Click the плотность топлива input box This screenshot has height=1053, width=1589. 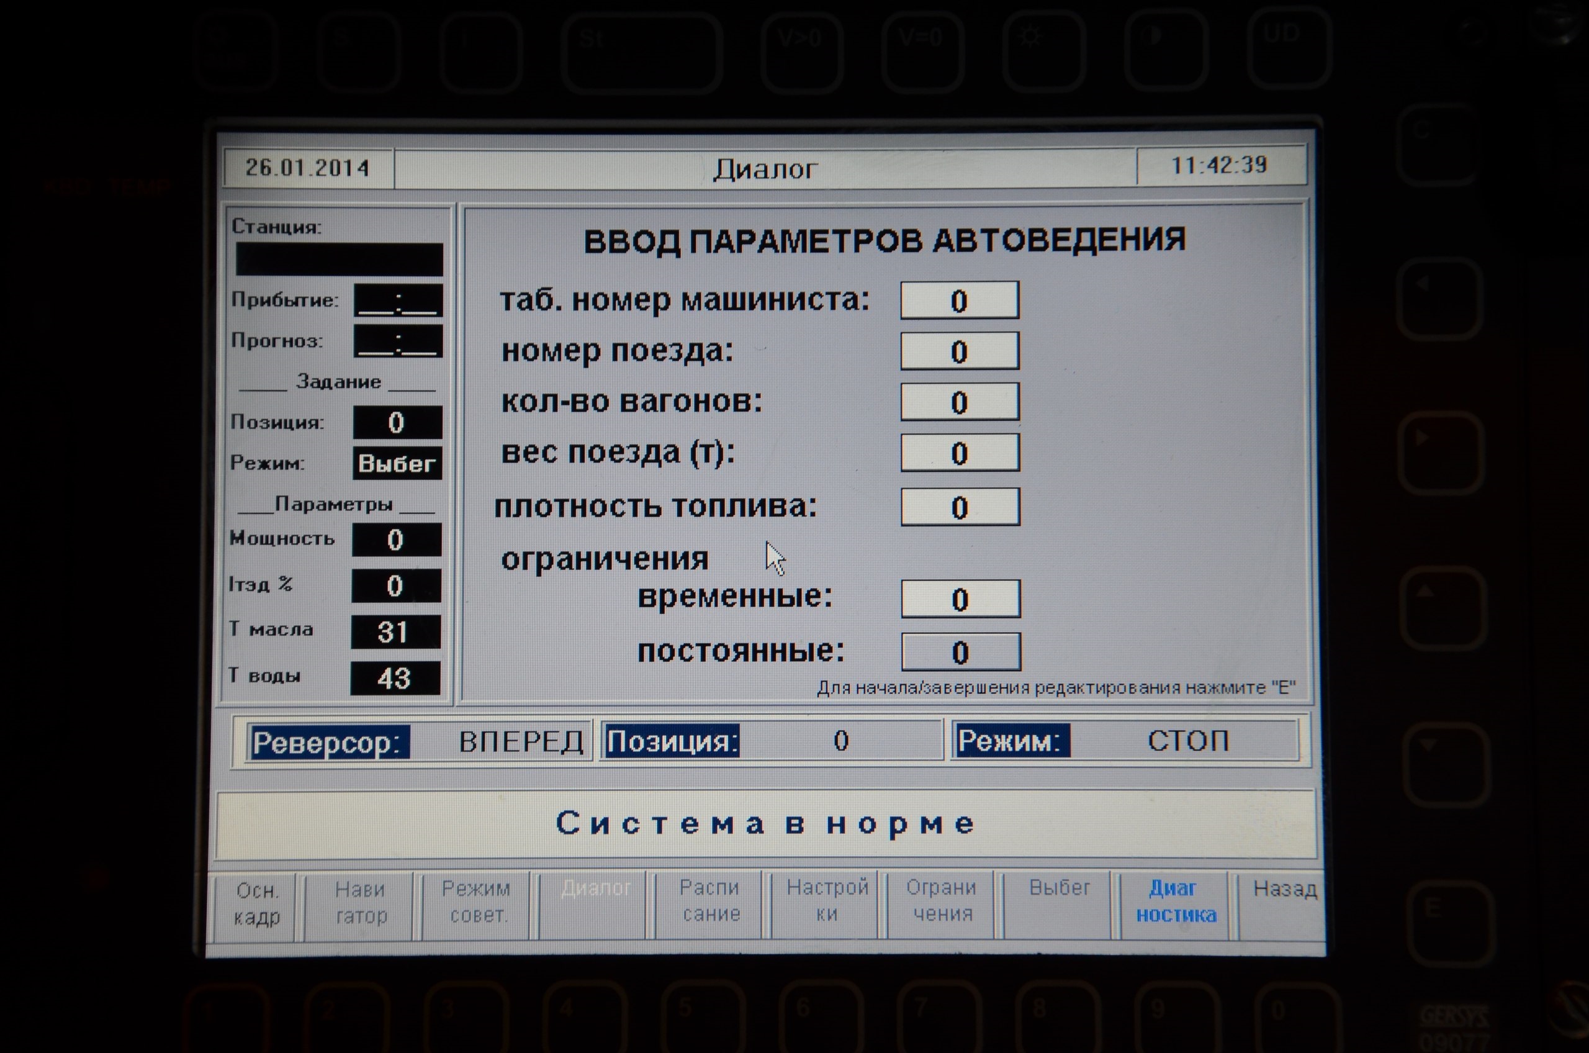click(960, 507)
